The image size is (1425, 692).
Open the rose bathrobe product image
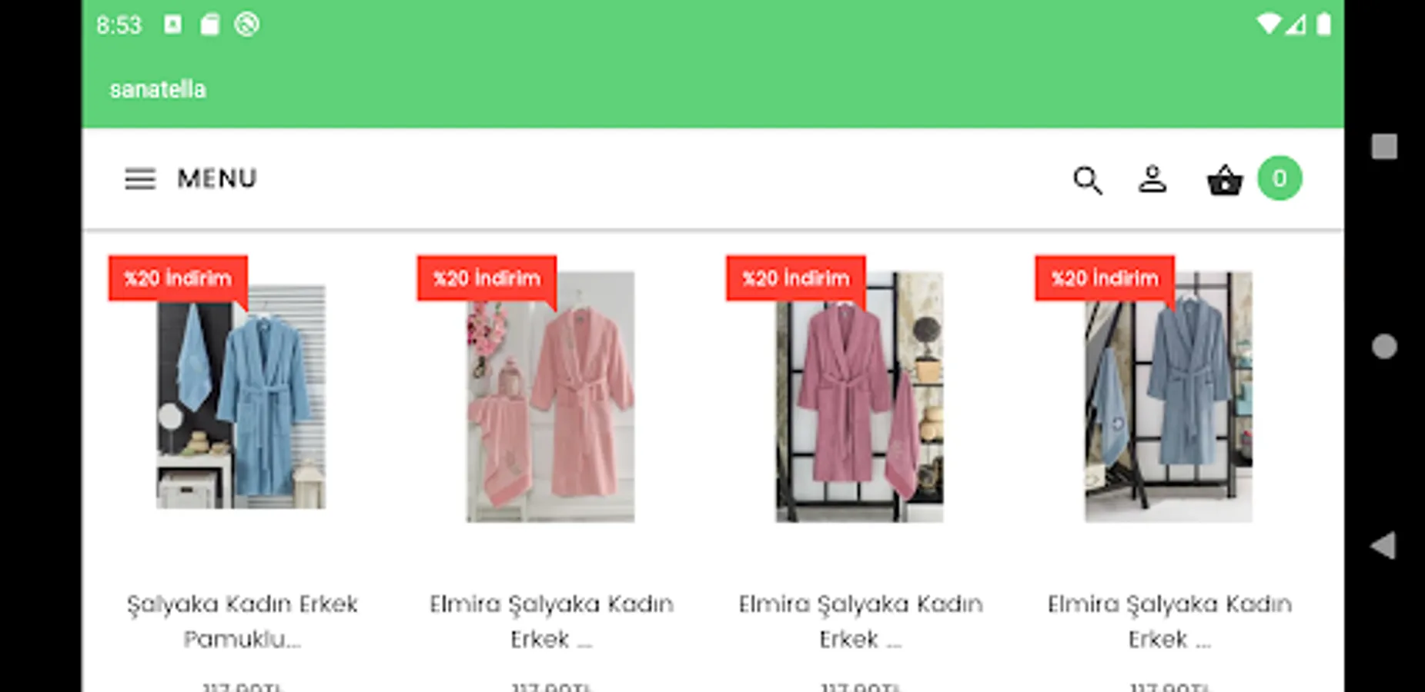pyautogui.click(x=860, y=397)
